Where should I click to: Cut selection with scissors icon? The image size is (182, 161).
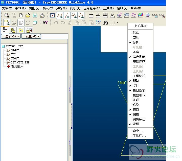70,22
